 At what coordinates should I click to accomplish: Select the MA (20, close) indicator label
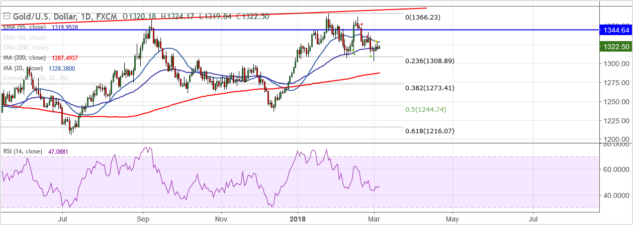tap(23, 68)
